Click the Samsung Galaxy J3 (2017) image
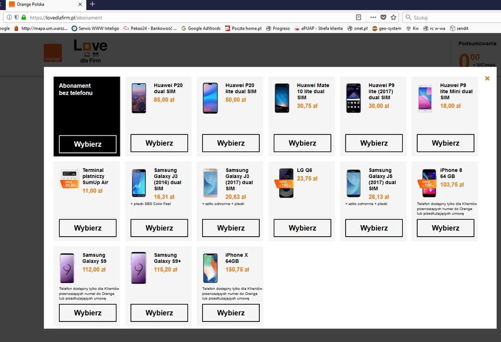 211,183
